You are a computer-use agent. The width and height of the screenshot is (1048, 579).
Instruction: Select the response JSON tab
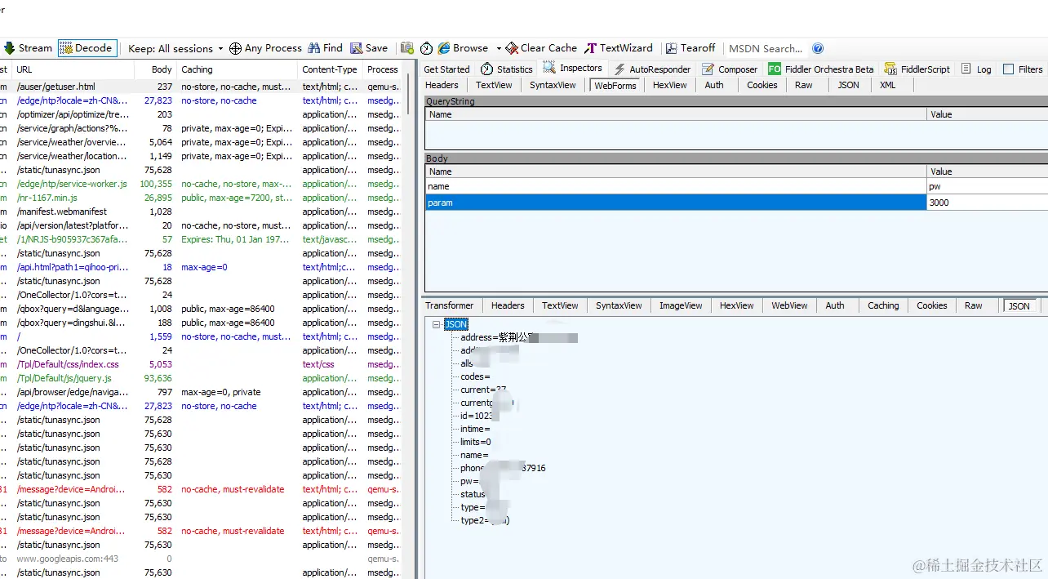(1019, 305)
